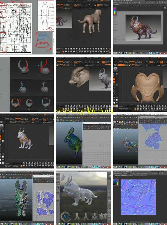The height and width of the screenshot is (225, 167).
Task: Click the blue link text under the skeleton diagram
Action: [43, 36]
